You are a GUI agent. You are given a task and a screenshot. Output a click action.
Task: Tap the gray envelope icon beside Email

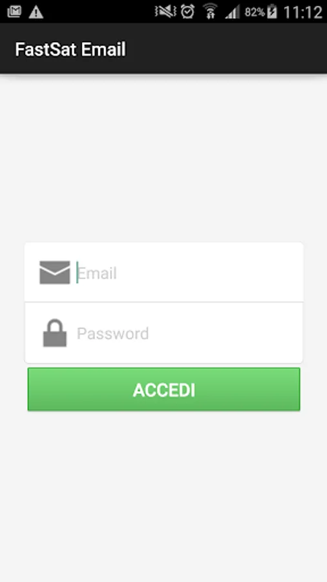click(55, 272)
